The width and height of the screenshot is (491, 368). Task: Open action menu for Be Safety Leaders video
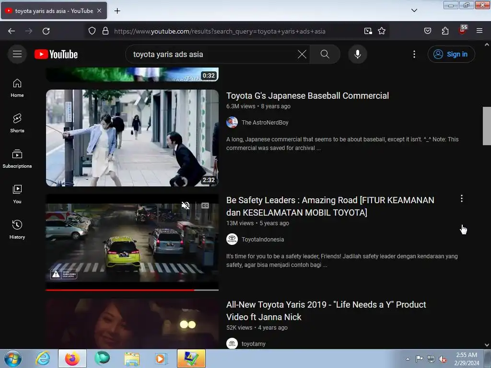coord(462,198)
